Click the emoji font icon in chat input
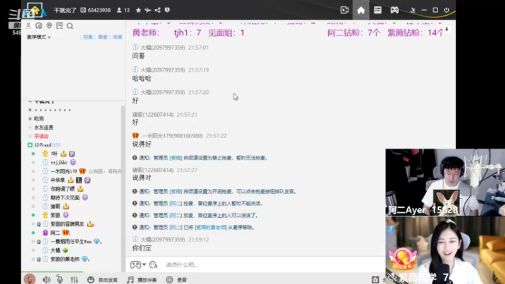Viewport: 505px width, 284px height. point(153,264)
